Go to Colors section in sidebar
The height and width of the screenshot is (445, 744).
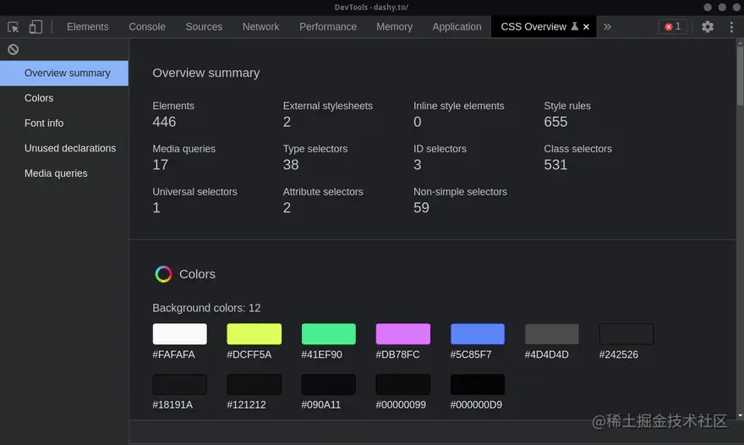[x=64, y=98]
